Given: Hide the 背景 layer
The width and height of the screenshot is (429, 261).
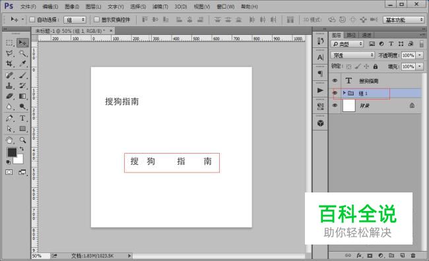Looking at the screenshot, I should click(335, 105).
